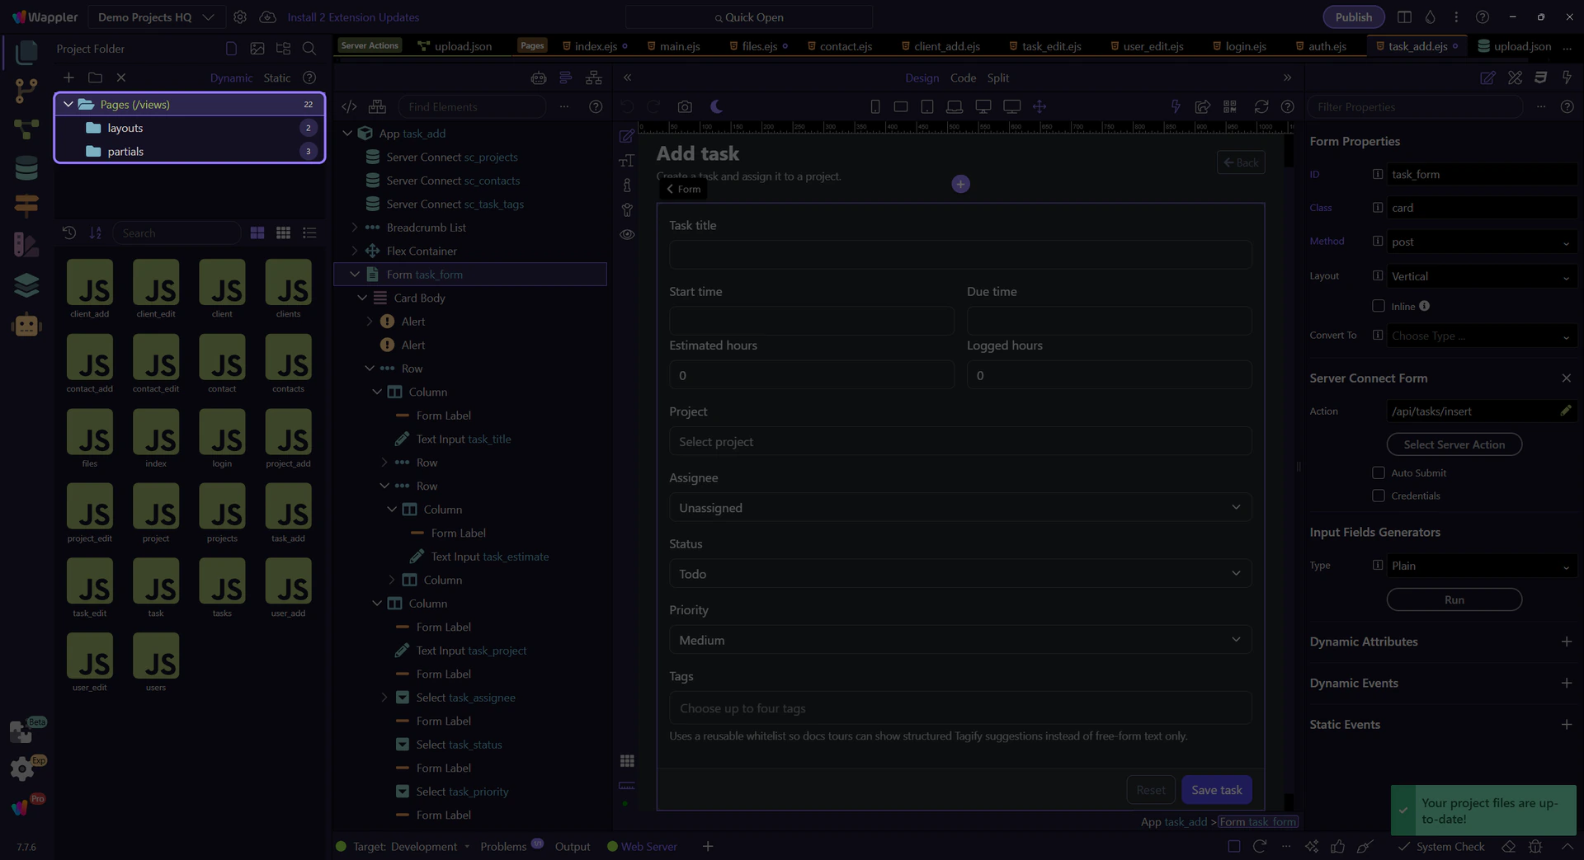Click the code view icon in App Structure
Screen dimensions: 1584x860
pyautogui.click(x=349, y=107)
